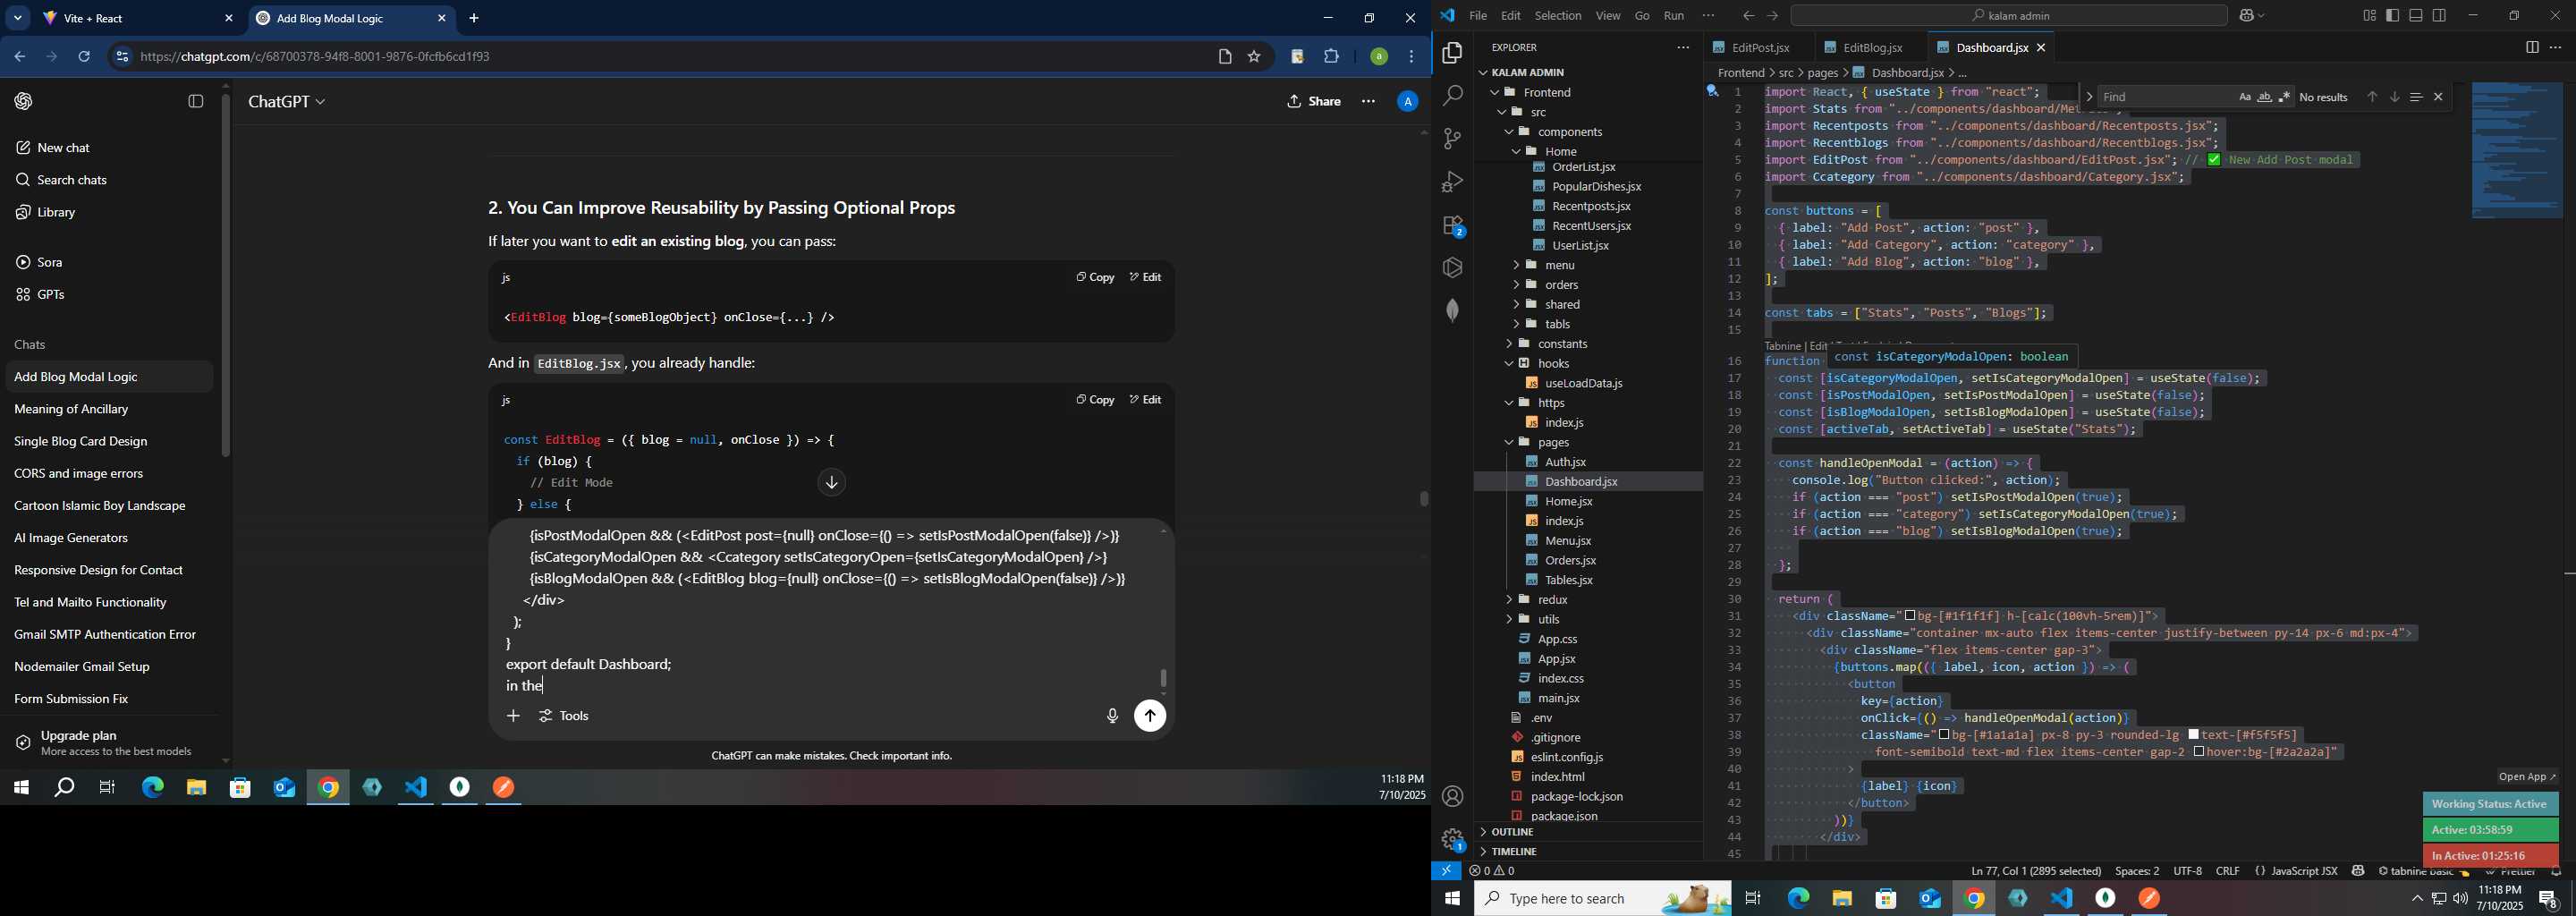Open the Run and Debug view
Image resolution: width=2576 pixels, height=916 pixels.
1452,182
